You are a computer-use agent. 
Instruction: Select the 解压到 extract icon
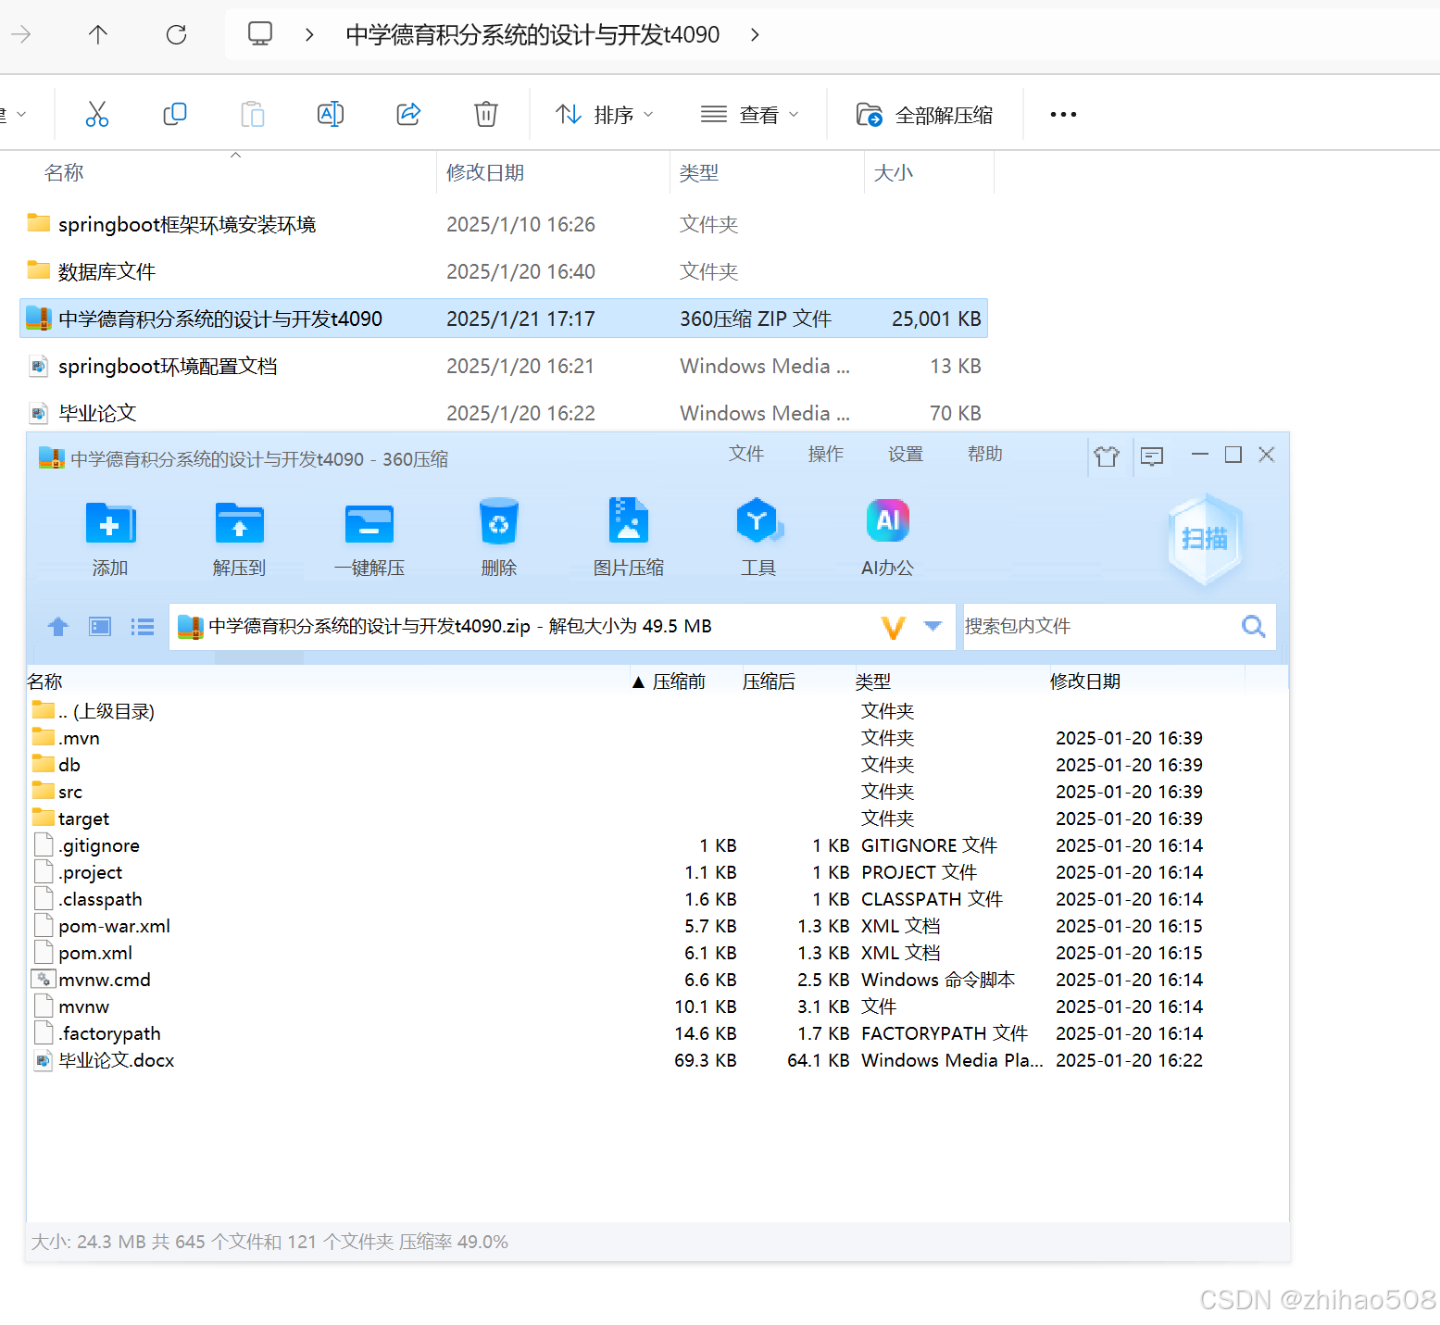[239, 537]
